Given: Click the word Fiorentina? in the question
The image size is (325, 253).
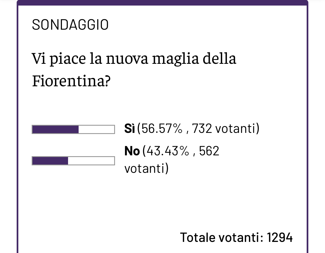Looking at the screenshot, I should 71,81.
